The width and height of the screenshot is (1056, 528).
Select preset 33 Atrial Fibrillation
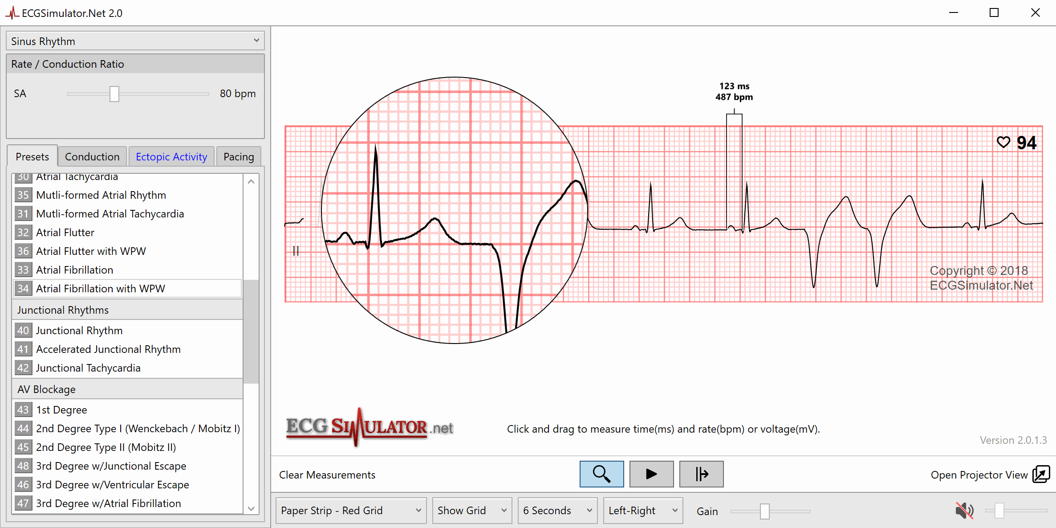(75, 270)
